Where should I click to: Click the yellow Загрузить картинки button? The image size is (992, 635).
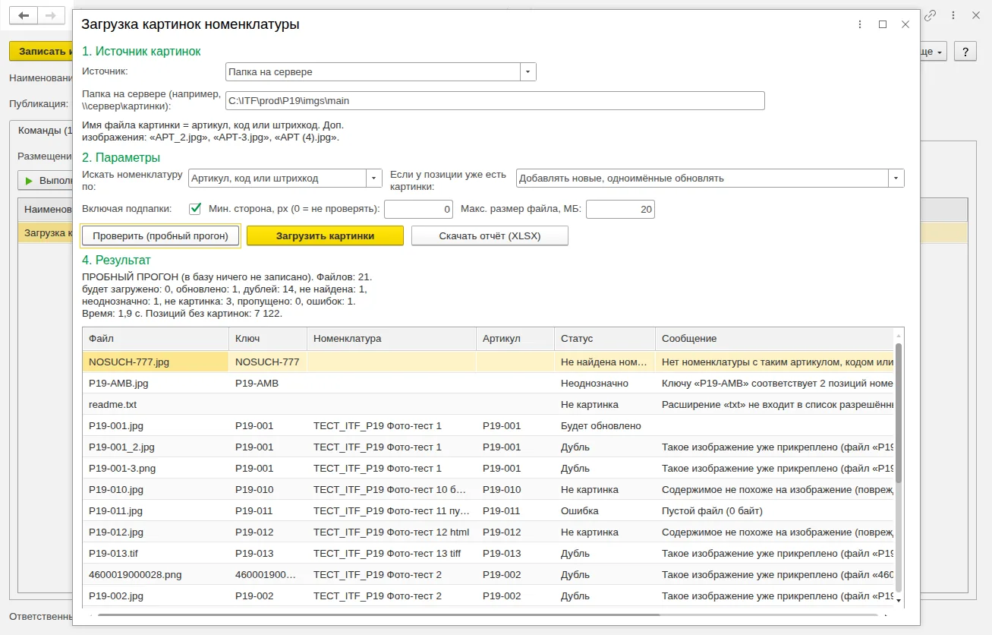click(x=325, y=236)
